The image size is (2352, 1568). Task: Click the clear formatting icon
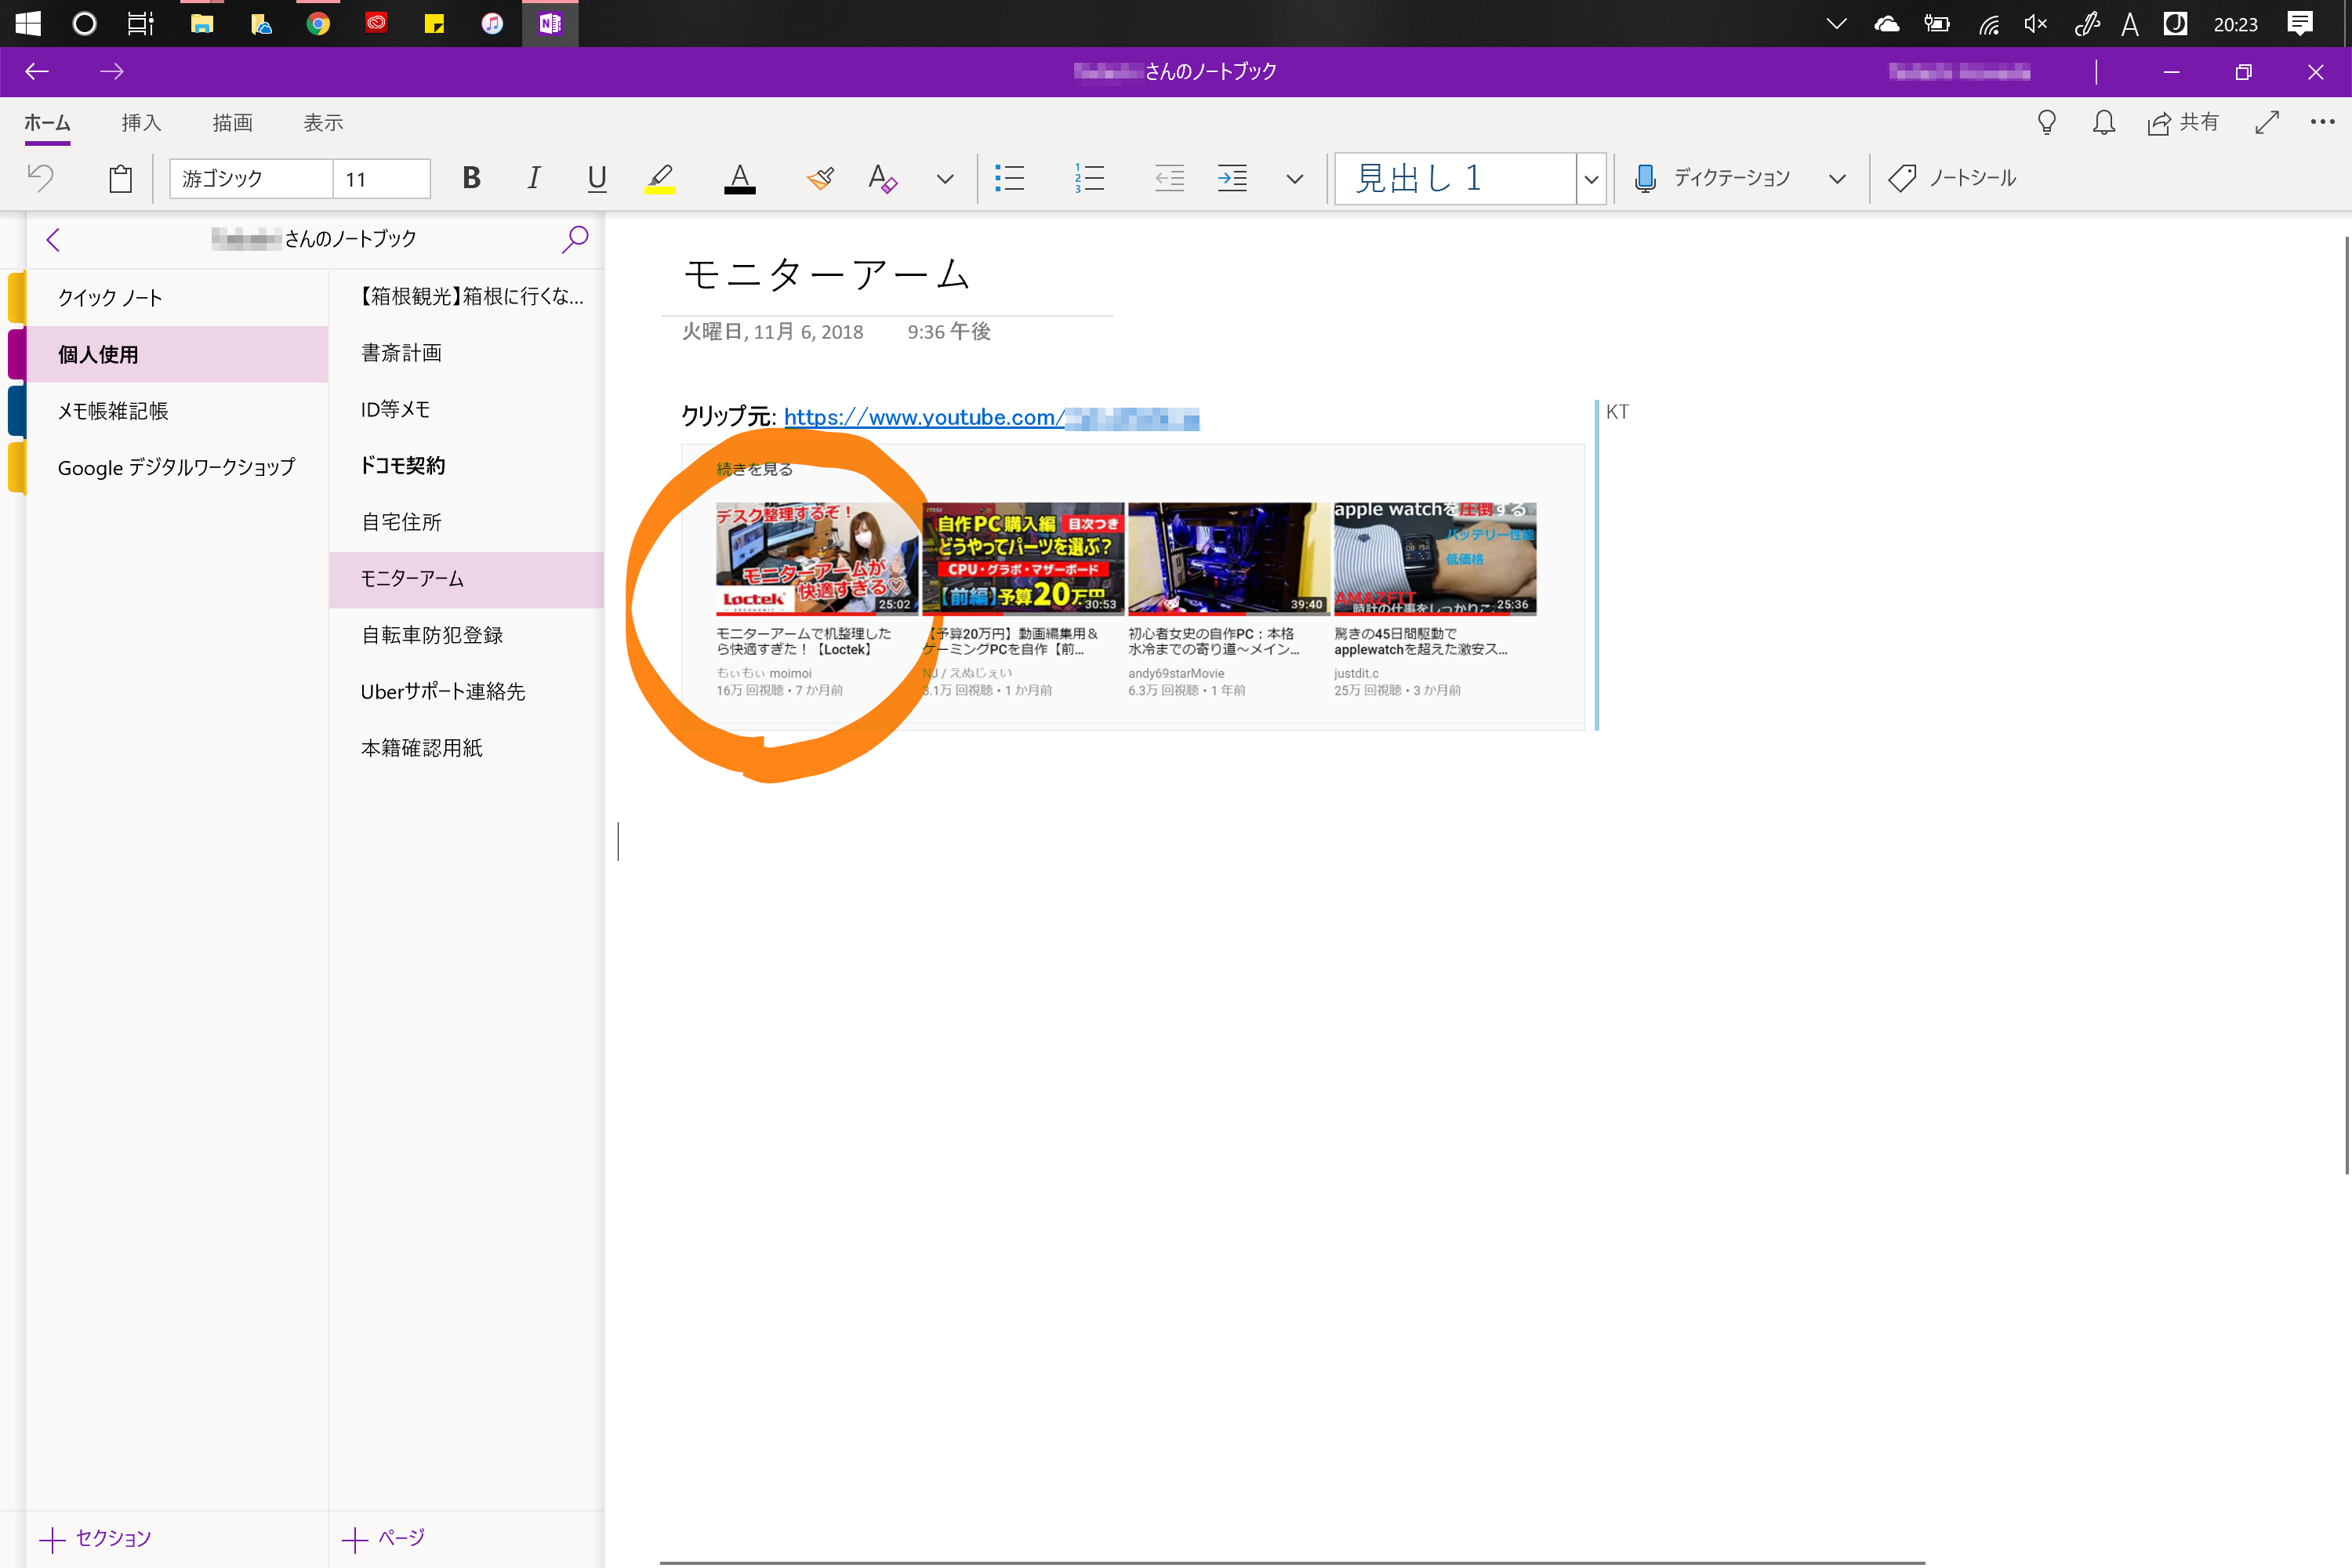[882, 179]
